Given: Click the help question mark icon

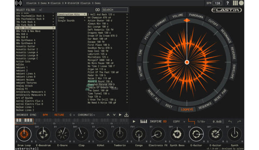Looking at the screenshot, I should [x=227, y=3].
